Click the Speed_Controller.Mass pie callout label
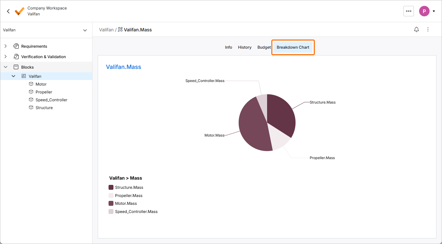This screenshot has height=244, width=442. click(x=205, y=81)
